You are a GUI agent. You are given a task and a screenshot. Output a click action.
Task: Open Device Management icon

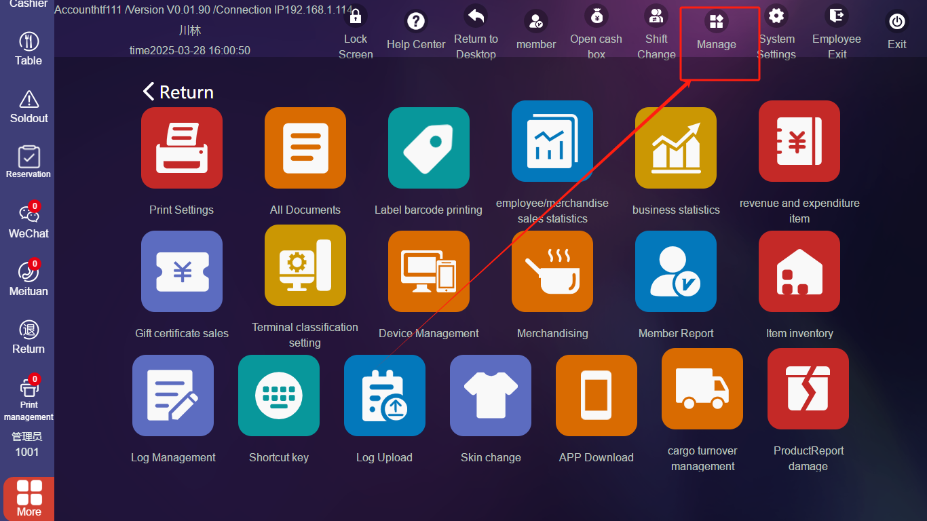click(428, 271)
